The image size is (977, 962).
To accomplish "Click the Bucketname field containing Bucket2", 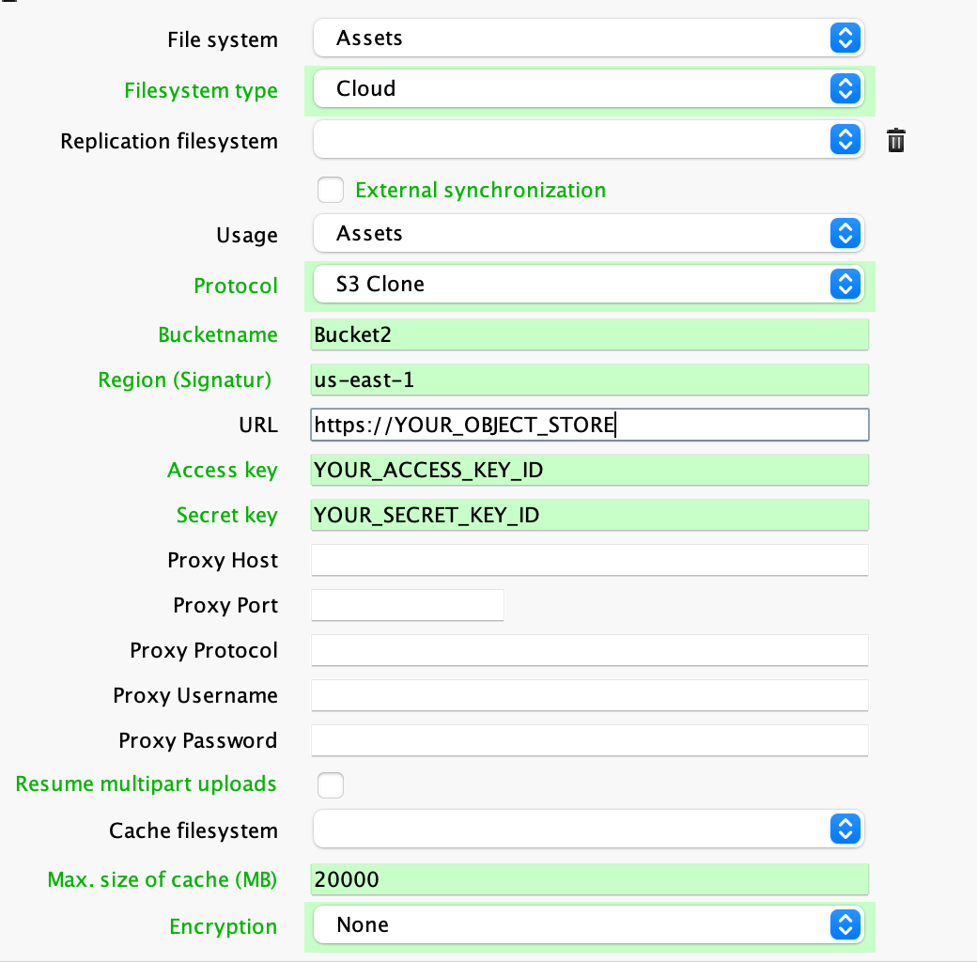I will [x=589, y=334].
